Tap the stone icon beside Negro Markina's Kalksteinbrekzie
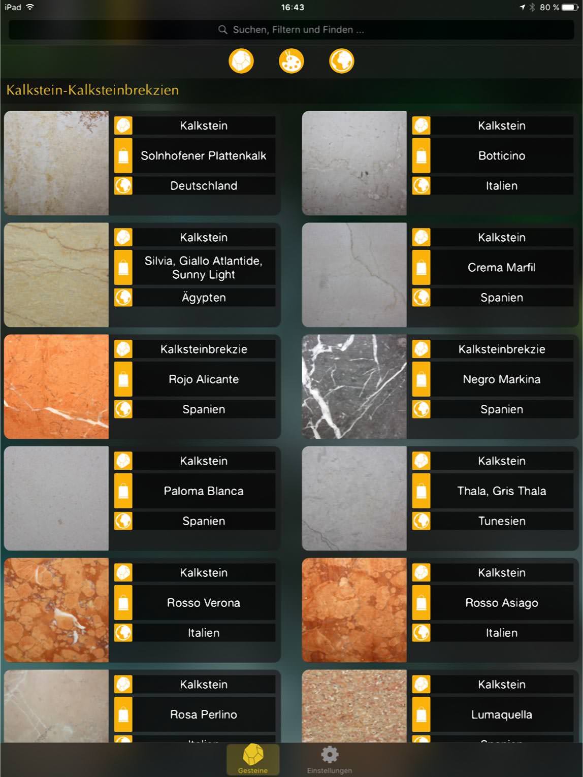583x777 pixels. point(422,349)
